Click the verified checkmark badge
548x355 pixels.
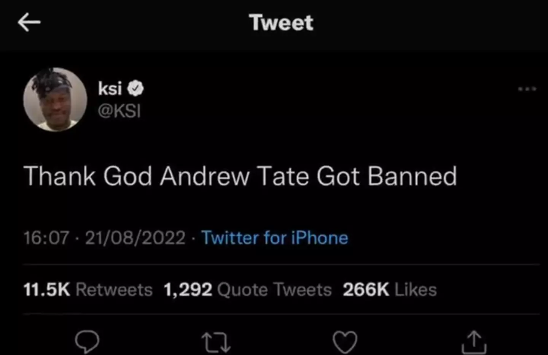click(x=135, y=89)
